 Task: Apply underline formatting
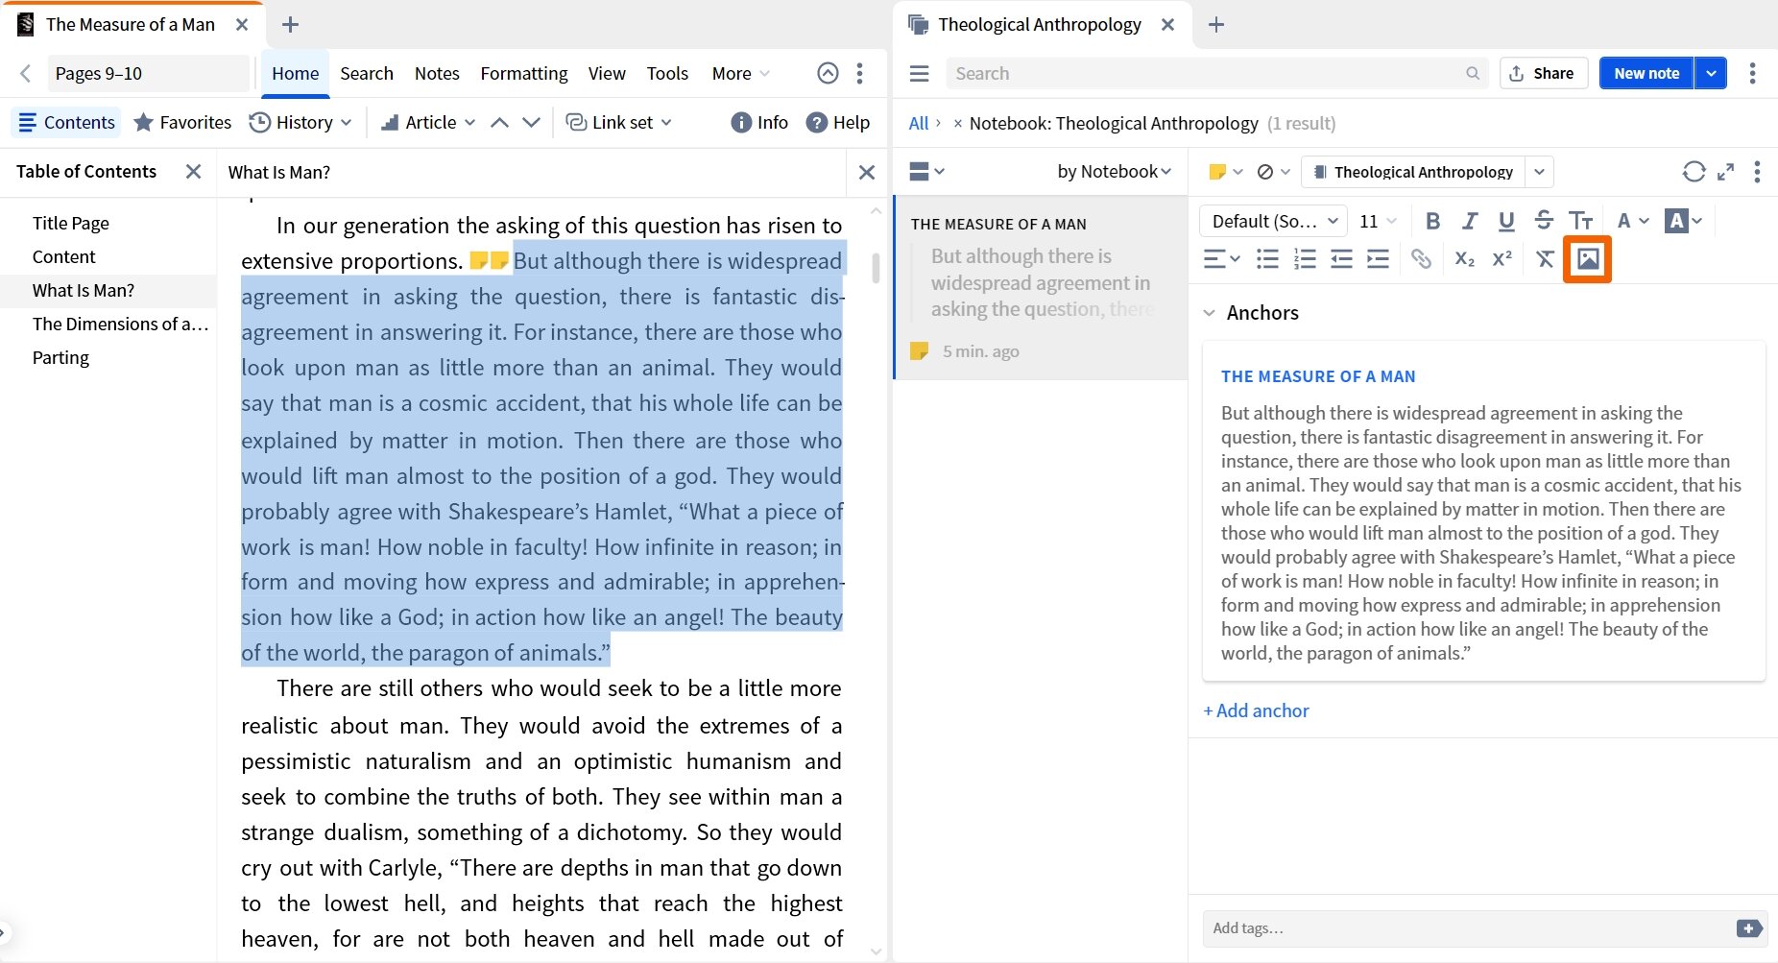[1506, 221]
